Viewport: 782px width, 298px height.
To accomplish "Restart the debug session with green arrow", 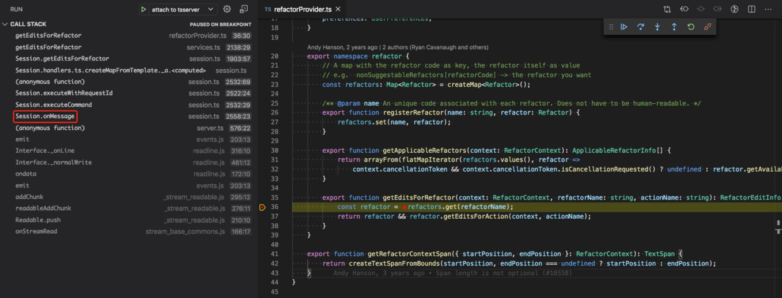I will pyautogui.click(x=691, y=27).
